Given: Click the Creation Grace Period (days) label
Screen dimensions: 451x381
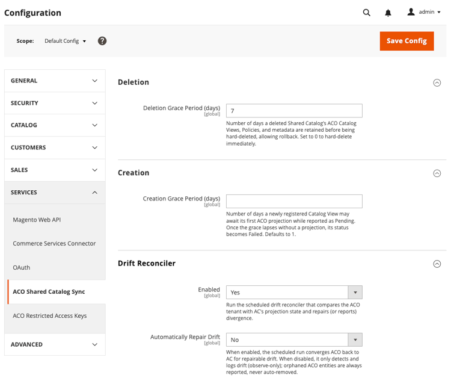Looking at the screenshot, I should 182,199.
